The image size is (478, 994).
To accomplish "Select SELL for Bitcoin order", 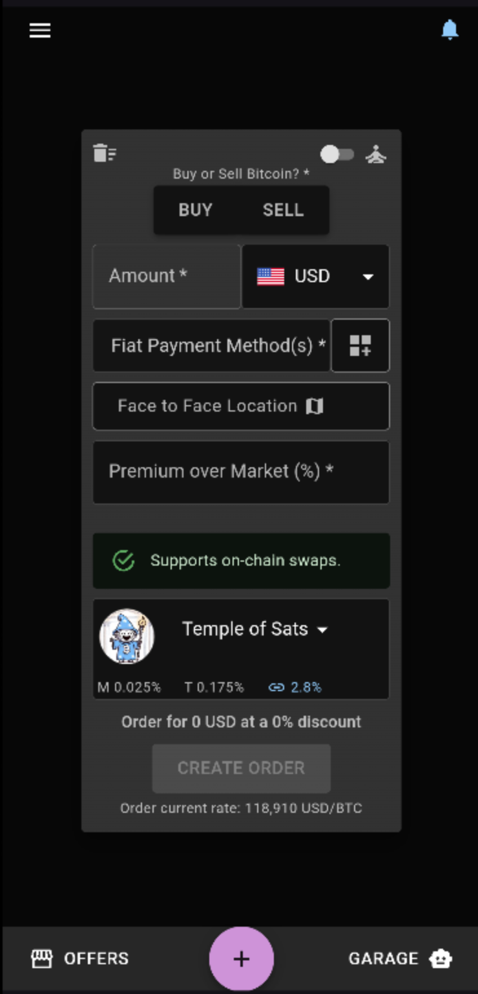I will [283, 210].
